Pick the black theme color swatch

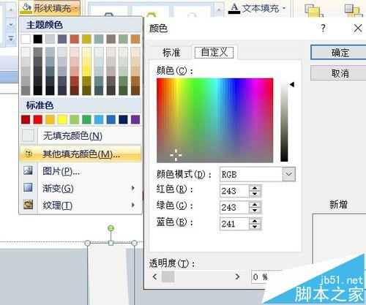click(x=38, y=39)
